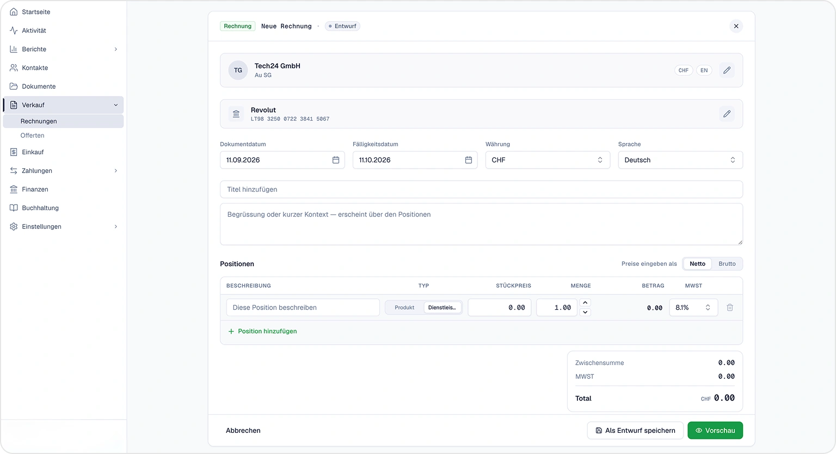Click the Zahlungen arrows icon
Screen dimensions: 836x454
pos(14,171)
